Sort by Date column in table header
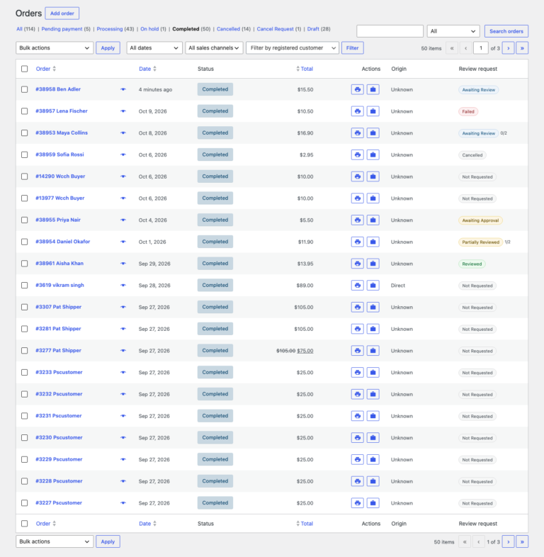The width and height of the screenshot is (544, 557). [147, 69]
